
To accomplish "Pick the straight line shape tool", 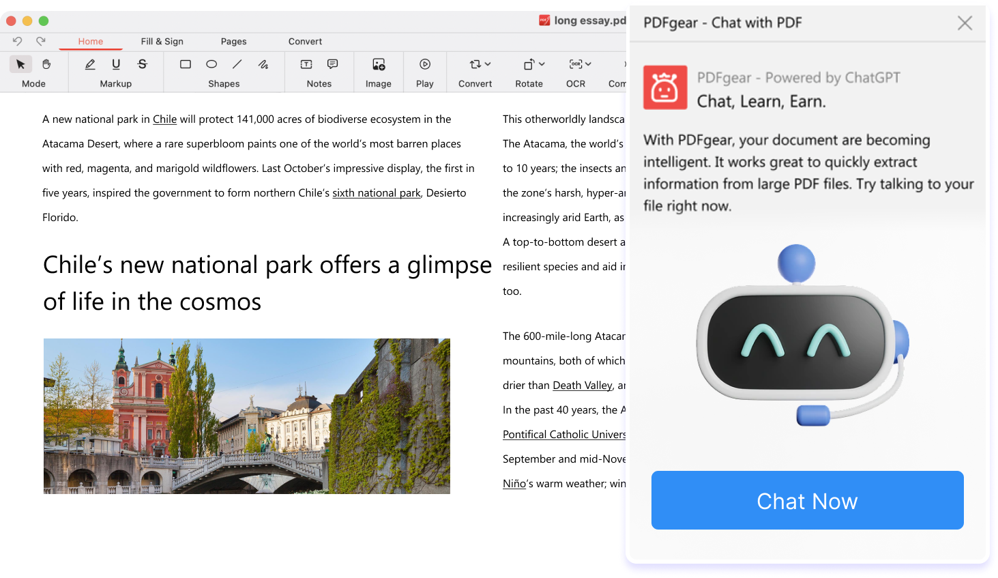I will [237, 64].
